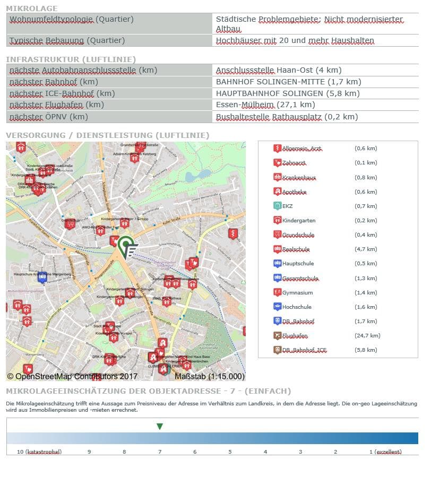
Task: Select the Apotheke icon in the legend
Action: (x=277, y=192)
